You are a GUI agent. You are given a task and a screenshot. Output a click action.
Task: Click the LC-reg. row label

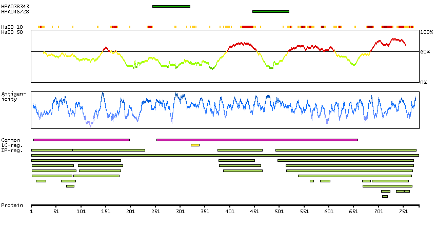pyautogui.click(x=12, y=145)
